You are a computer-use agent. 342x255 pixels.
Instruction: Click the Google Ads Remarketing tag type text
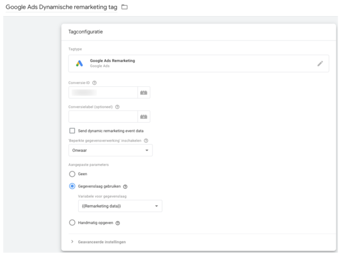[112, 61]
